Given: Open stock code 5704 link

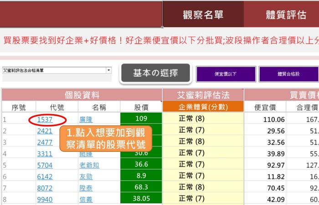Looking at the screenshot, I should (x=45, y=165).
